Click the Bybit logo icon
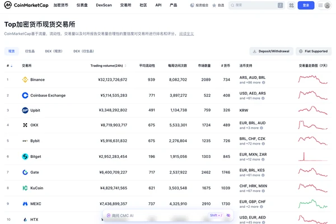 pyautogui.click(x=25, y=141)
